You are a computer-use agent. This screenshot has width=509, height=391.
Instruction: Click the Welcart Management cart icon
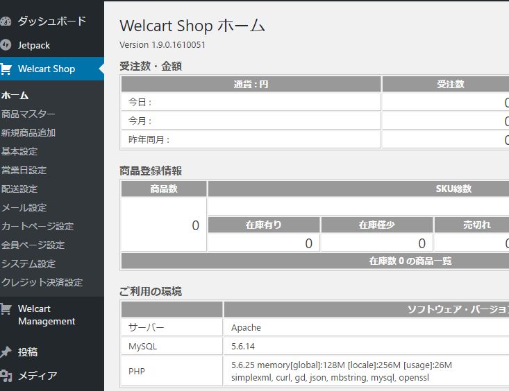tap(6, 309)
